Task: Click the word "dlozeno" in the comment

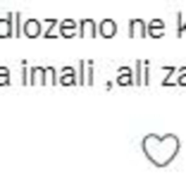Action: coord(58,25)
